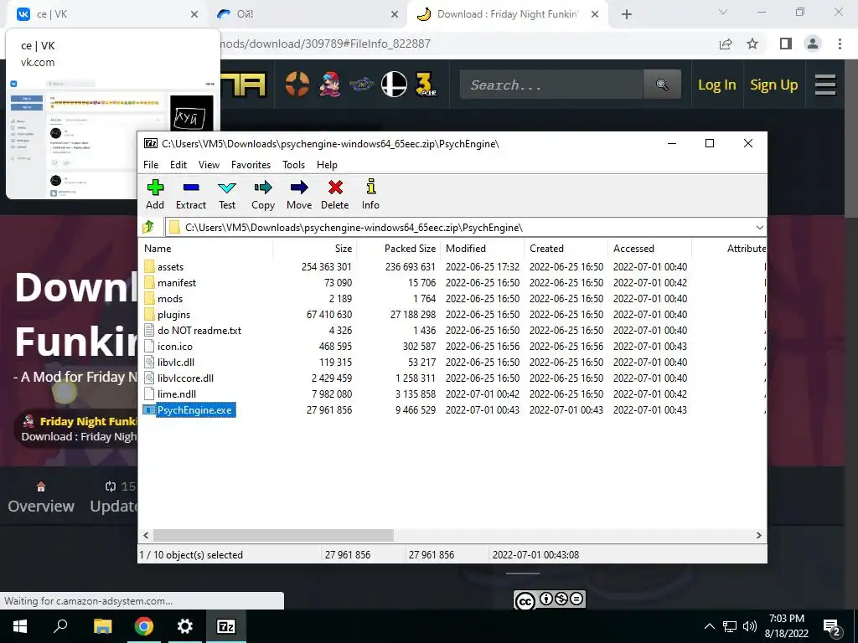Image resolution: width=858 pixels, height=643 pixels.
Task: Click the share page icon in address bar
Action: pyautogui.click(x=726, y=44)
